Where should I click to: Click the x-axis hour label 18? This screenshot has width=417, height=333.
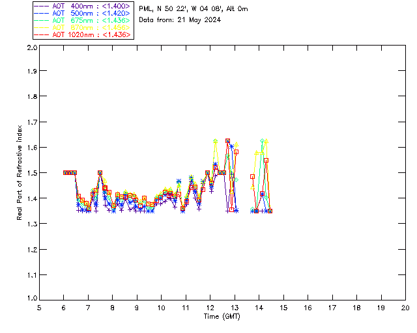click(356, 308)
